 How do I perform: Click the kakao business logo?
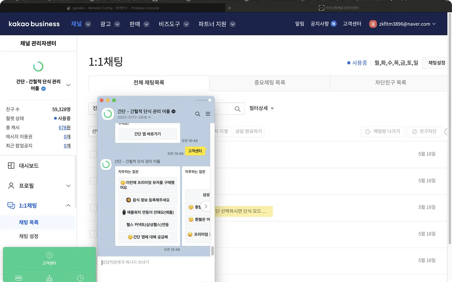pyautogui.click(x=34, y=24)
